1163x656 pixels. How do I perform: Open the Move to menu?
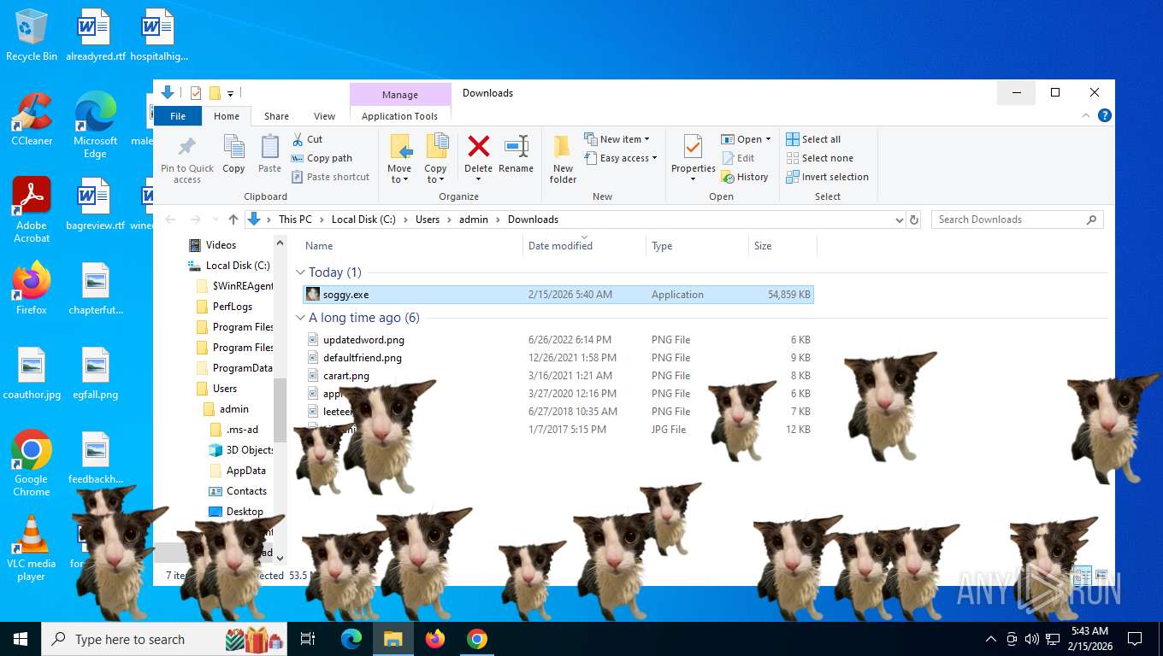[399, 159]
